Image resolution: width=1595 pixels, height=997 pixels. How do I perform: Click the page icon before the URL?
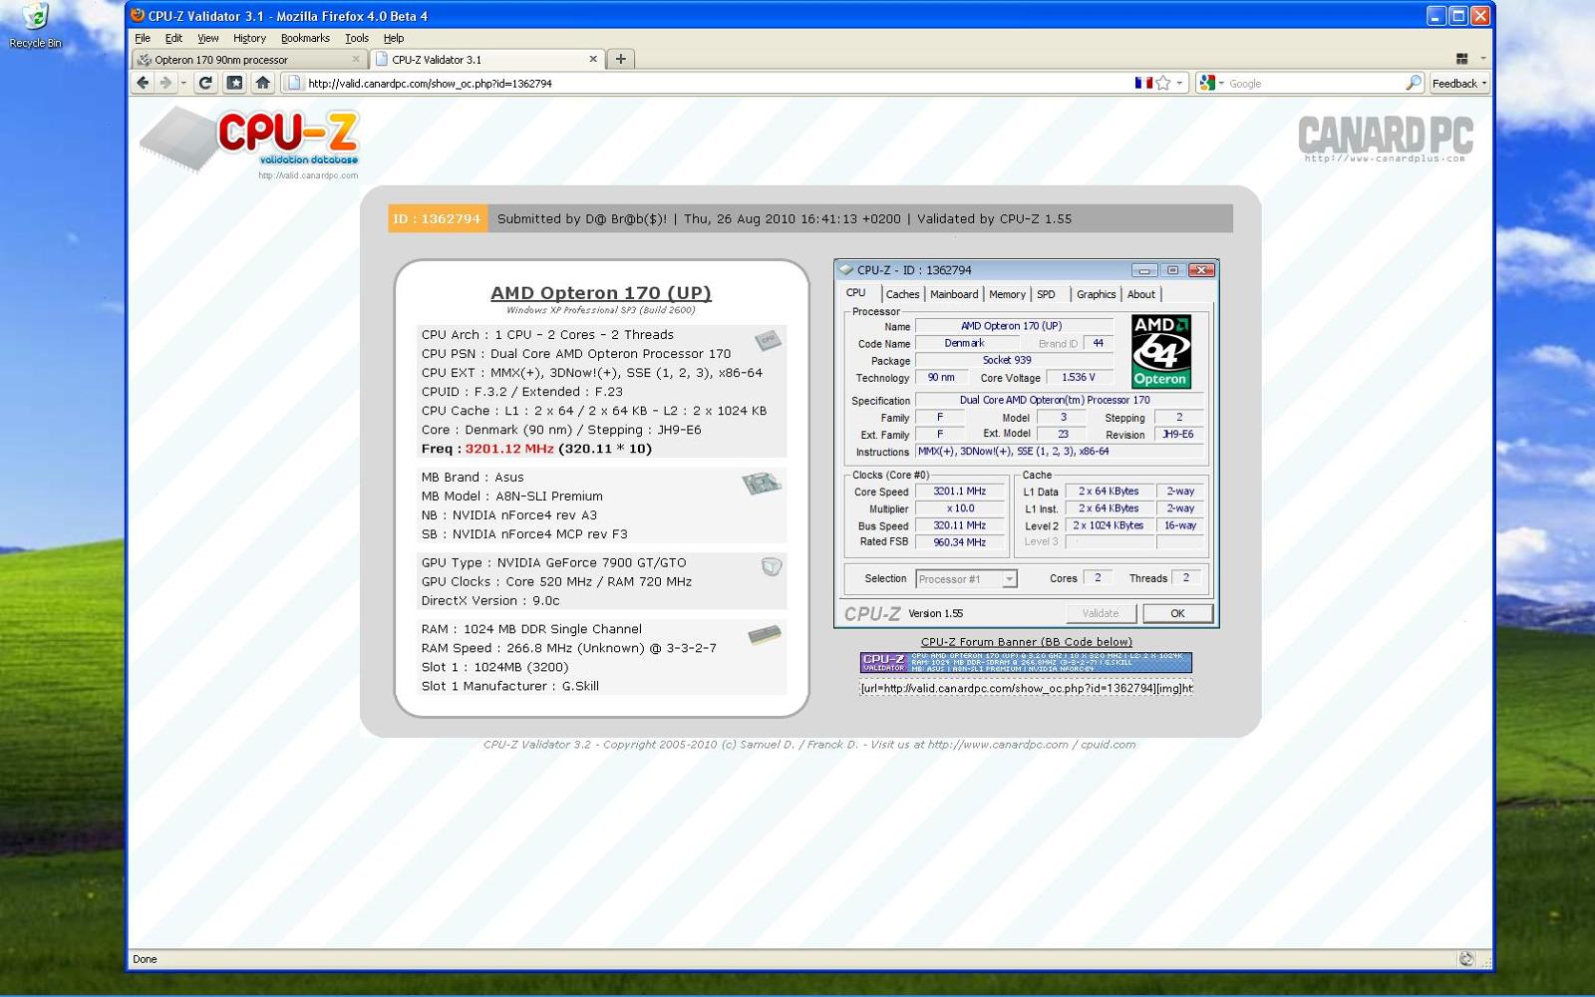click(294, 83)
